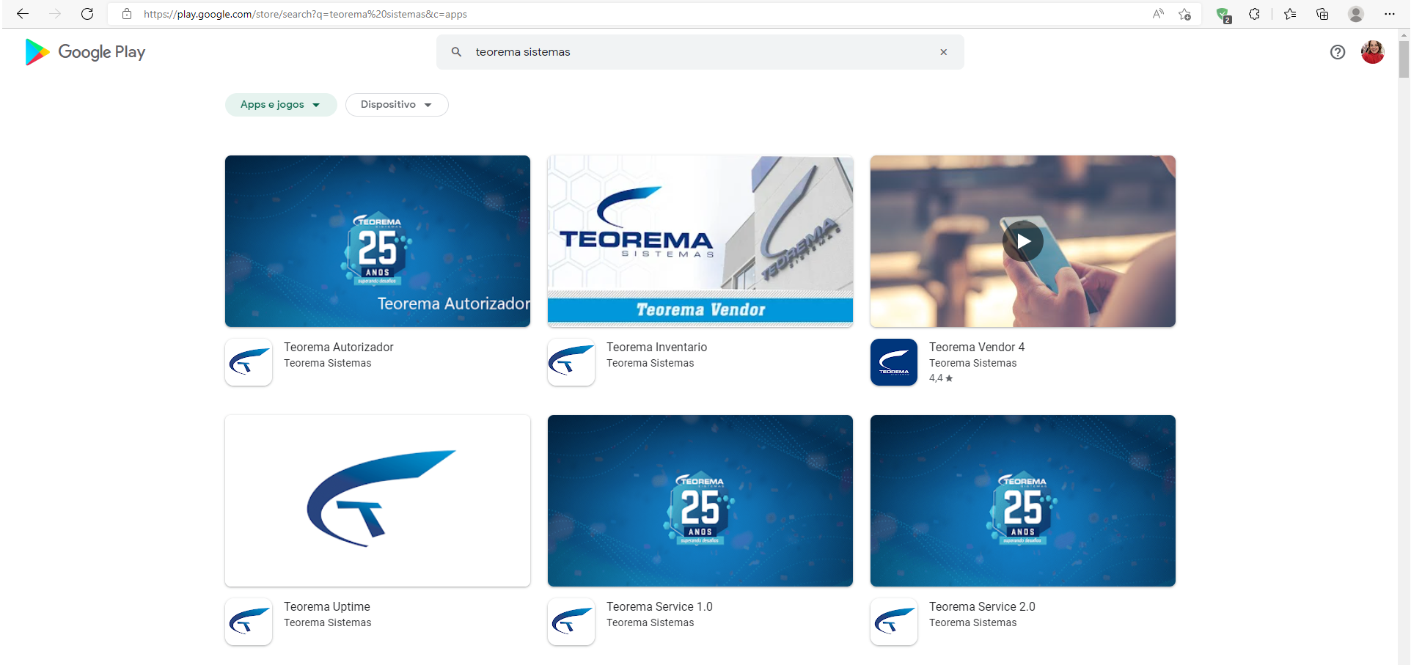Screen dimensions: 1411x665
Task: Click Teorema Uptime logo banner
Action: point(378,501)
